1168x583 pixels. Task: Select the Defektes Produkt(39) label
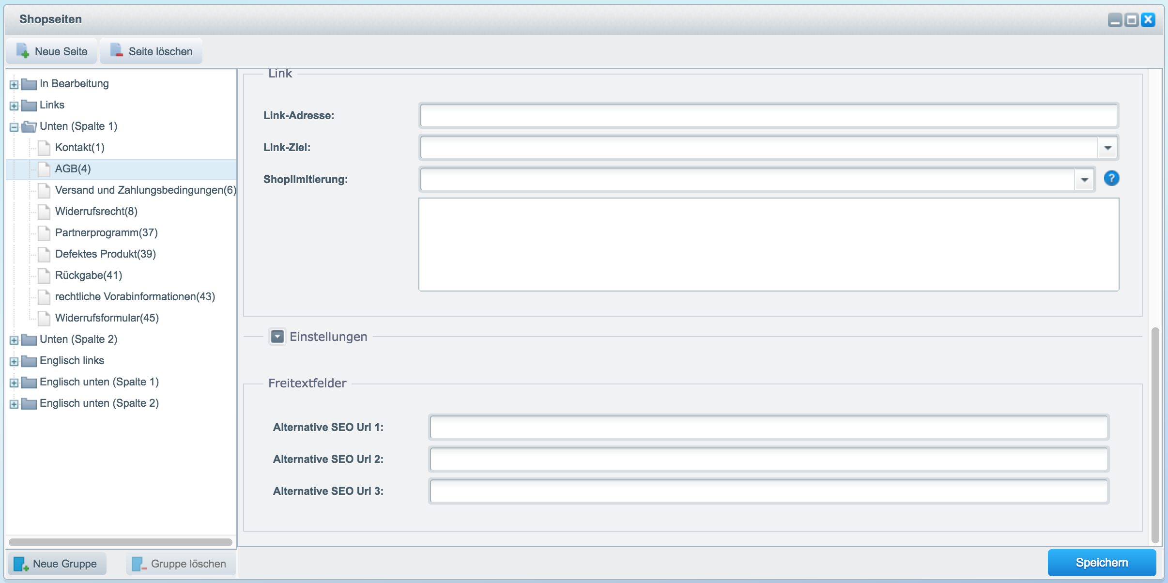click(106, 254)
